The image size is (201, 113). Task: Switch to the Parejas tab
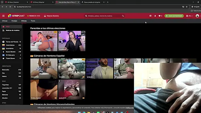tap(14, 21)
